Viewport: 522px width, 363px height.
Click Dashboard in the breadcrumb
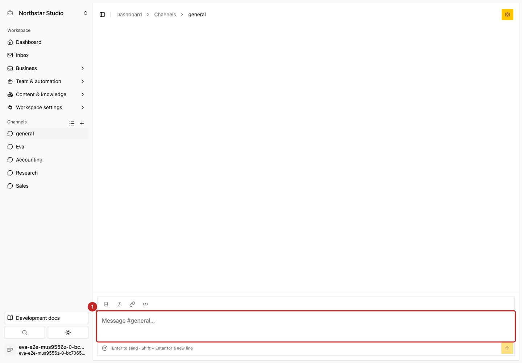point(129,15)
